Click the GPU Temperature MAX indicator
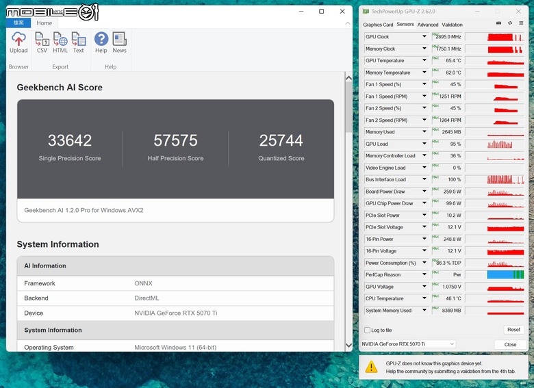This screenshot has width=534, height=388. [x=435, y=58]
